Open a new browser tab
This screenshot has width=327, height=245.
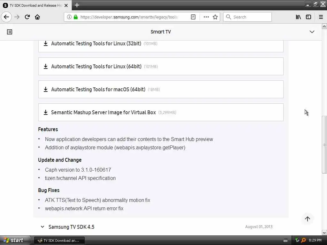coord(77,5)
